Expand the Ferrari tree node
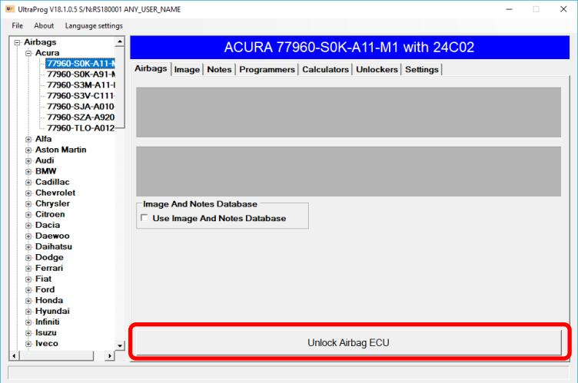Screen dimensions: 578x383 click(28, 269)
